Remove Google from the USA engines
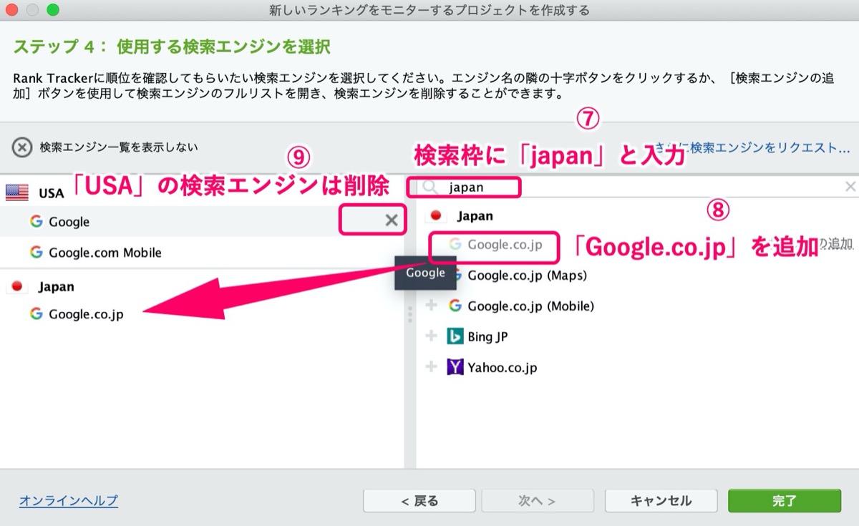This screenshot has height=526, width=859. pyautogui.click(x=392, y=220)
